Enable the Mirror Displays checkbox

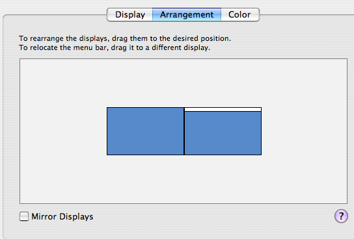tap(24, 216)
